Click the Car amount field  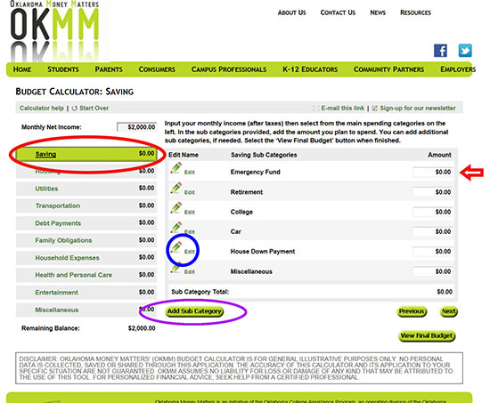432,231
